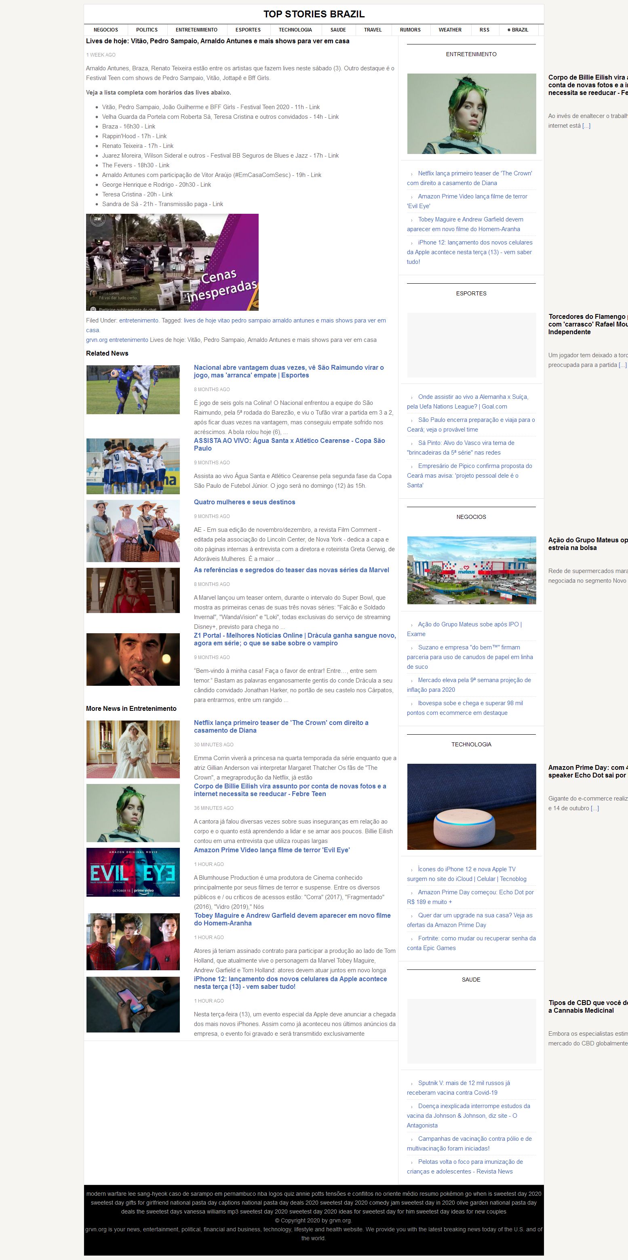Image resolution: width=628 pixels, height=1260 pixels.
Task: Click the Spider-Man actors thumbnail
Action: (x=133, y=942)
